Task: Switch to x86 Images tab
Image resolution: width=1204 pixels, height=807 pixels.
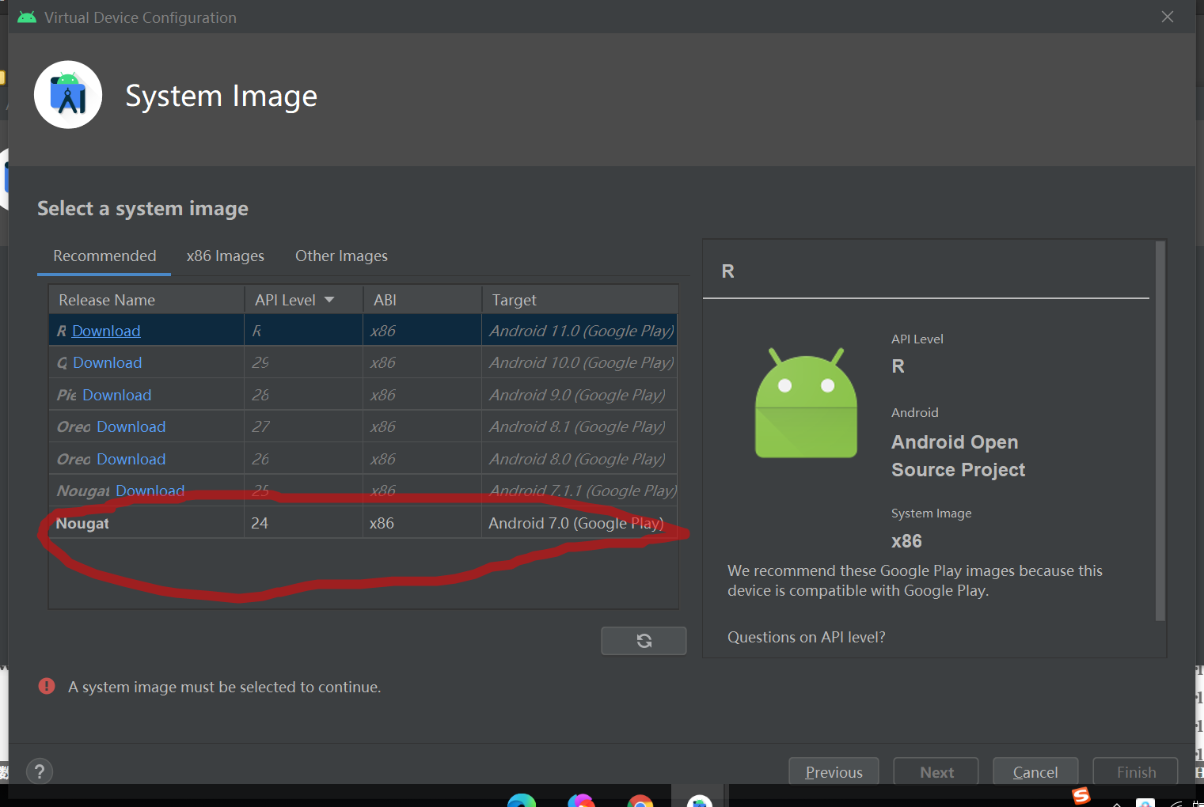Action: coord(226,256)
